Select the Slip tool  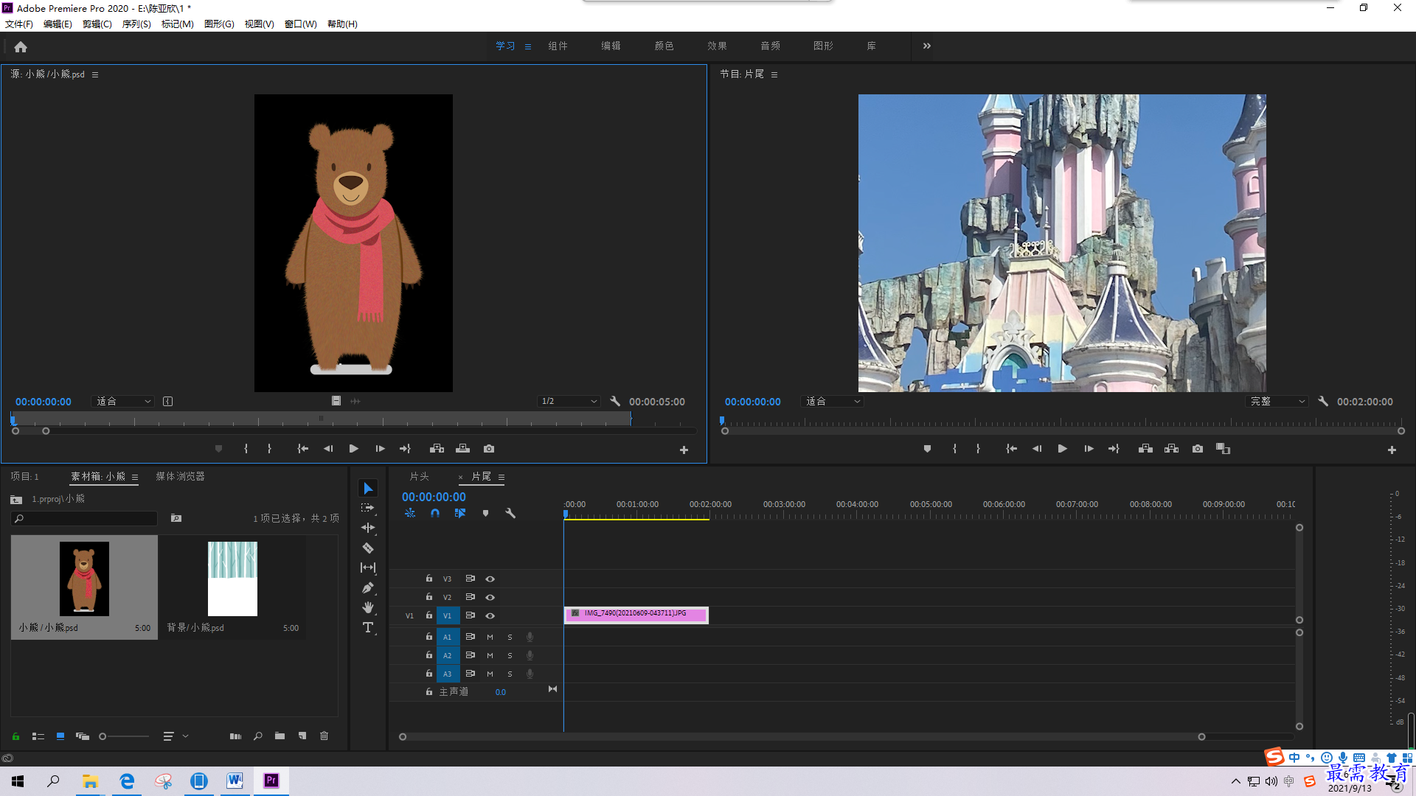(x=368, y=568)
